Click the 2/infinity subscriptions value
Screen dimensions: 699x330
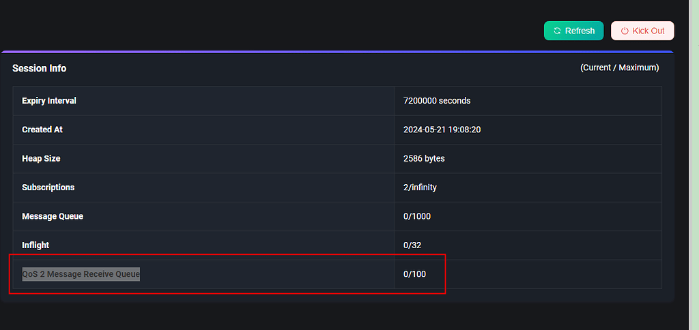click(420, 187)
